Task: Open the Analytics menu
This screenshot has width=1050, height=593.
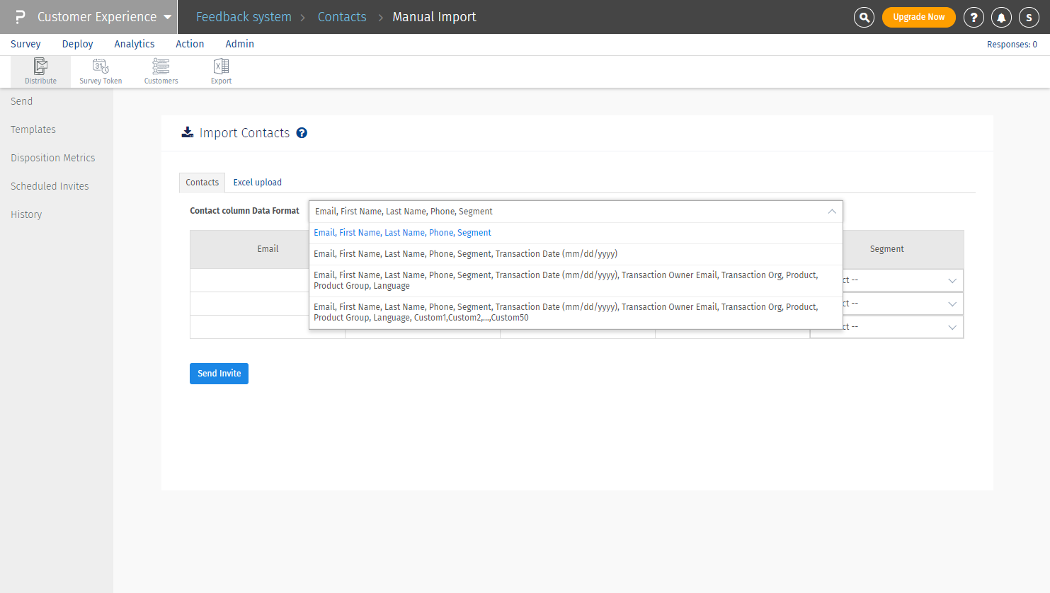Action: coord(134,44)
